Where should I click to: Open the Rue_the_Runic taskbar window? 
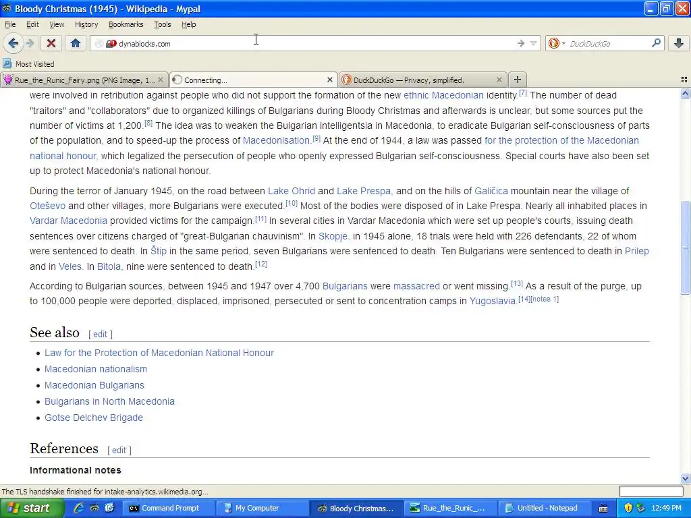coord(451,509)
